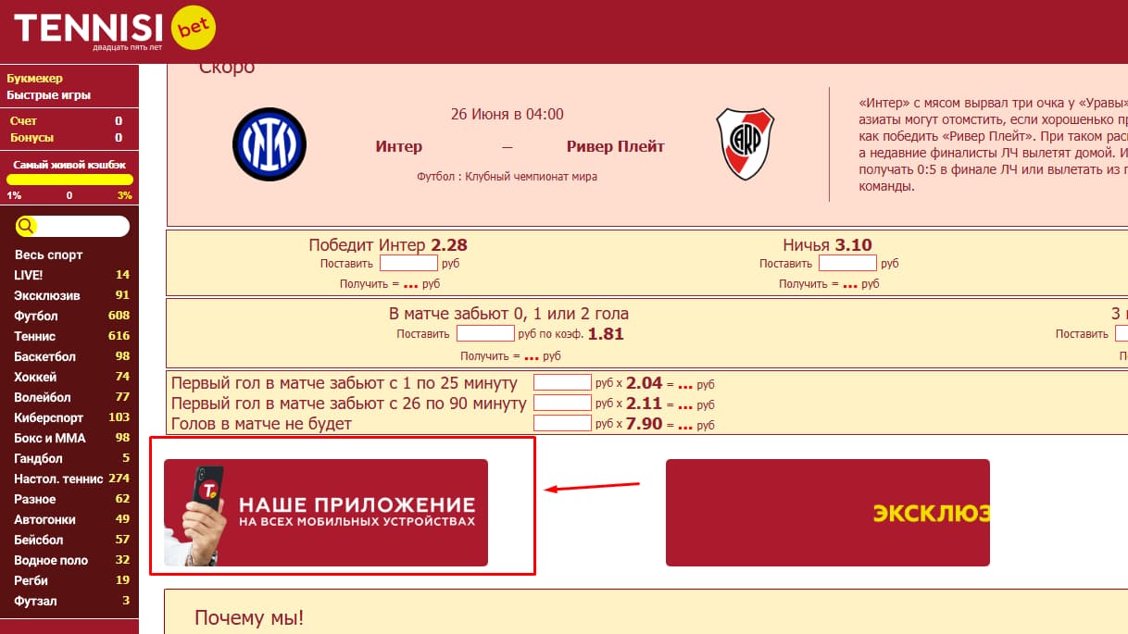Click the River Plate club crest

[x=746, y=144]
